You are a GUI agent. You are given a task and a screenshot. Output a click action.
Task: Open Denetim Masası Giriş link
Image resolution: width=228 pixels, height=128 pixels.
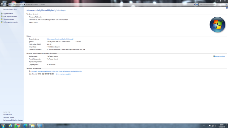(10, 9)
